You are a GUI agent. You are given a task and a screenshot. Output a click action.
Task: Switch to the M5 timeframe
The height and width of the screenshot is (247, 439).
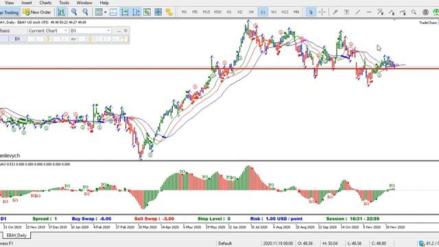(x=195, y=12)
